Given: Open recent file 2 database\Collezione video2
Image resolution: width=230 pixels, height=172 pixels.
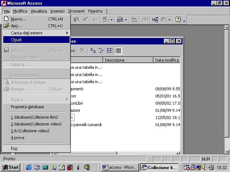Looking at the screenshot, I should coord(36,124).
